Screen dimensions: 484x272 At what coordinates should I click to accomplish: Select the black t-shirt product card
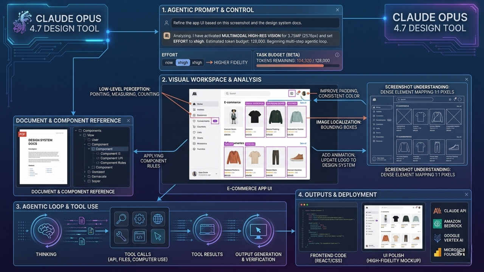(255, 121)
